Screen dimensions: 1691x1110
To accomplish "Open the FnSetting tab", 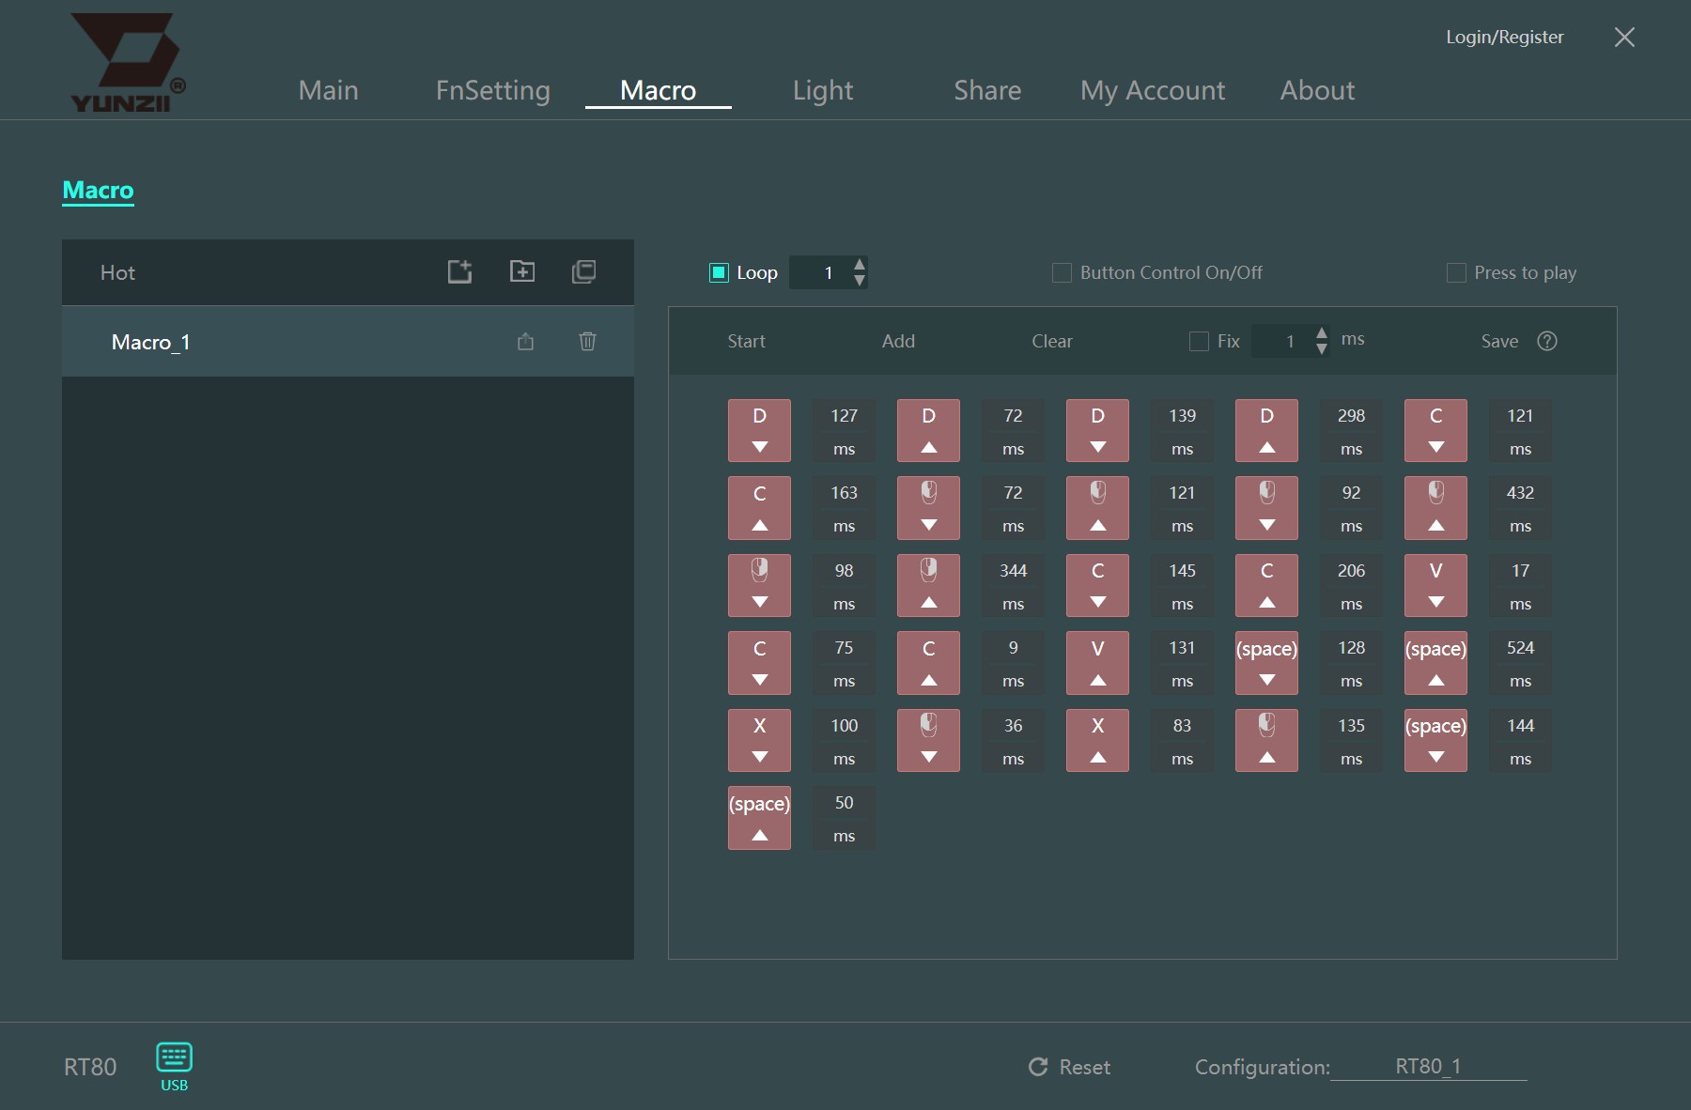I will pyautogui.click(x=492, y=90).
